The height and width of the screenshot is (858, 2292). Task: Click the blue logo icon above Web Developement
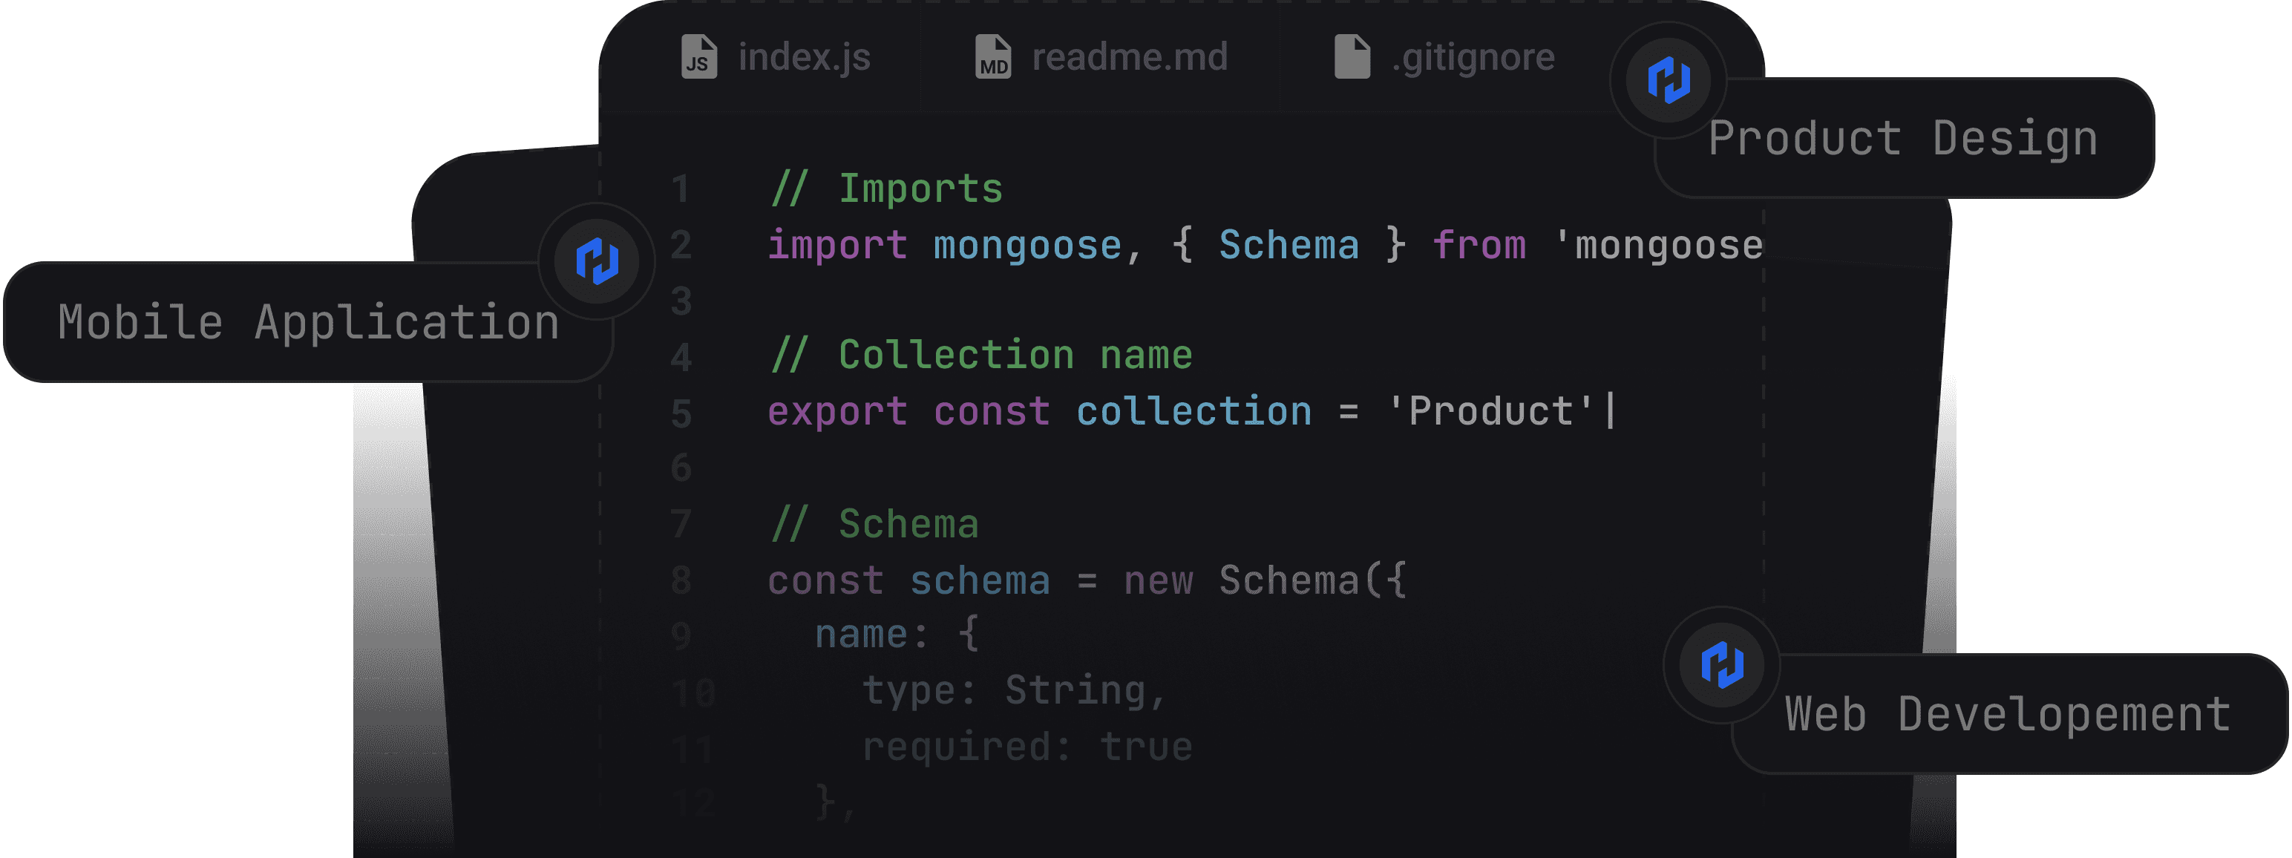[1722, 665]
